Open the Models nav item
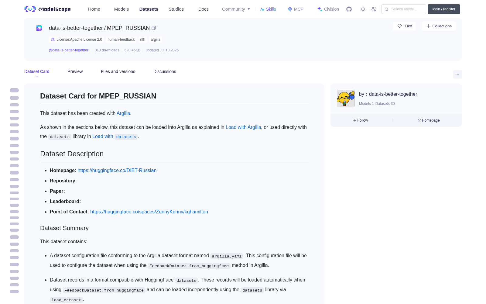 [122, 9]
